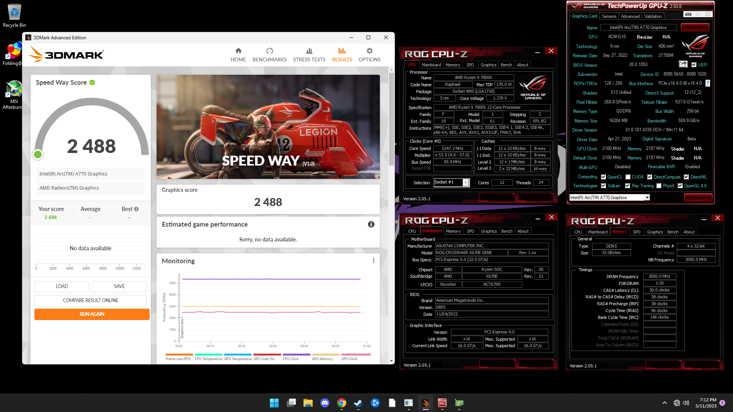Click the Speed Way benchmark thumbnail image
The width and height of the screenshot is (733, 412).
coord(268,127)
